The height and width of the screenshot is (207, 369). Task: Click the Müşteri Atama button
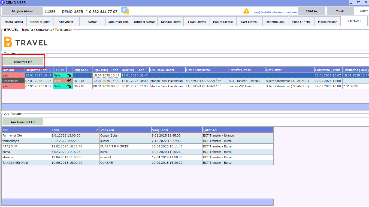23,11
